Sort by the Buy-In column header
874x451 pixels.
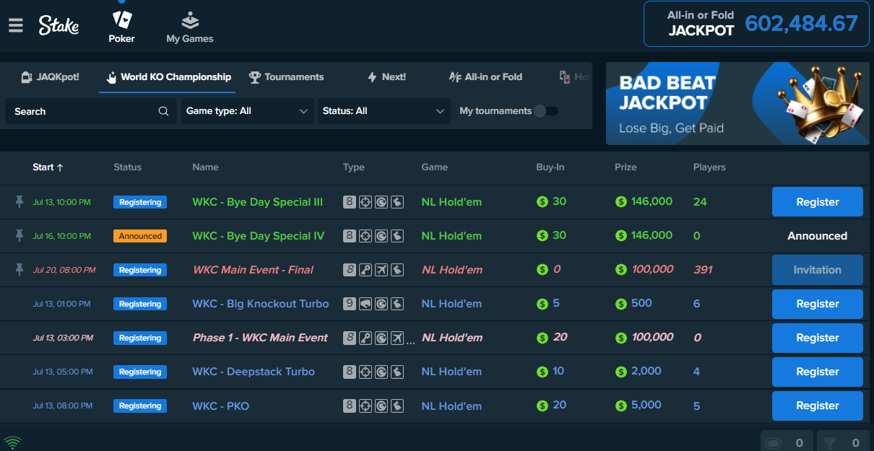point(550,167)
